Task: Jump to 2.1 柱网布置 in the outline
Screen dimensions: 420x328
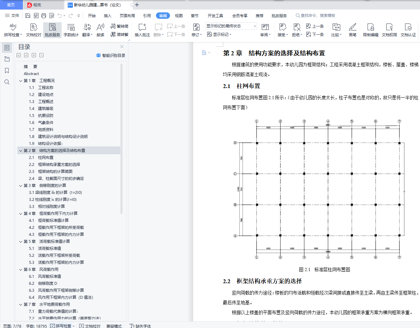Action: (x=41, y=158)
